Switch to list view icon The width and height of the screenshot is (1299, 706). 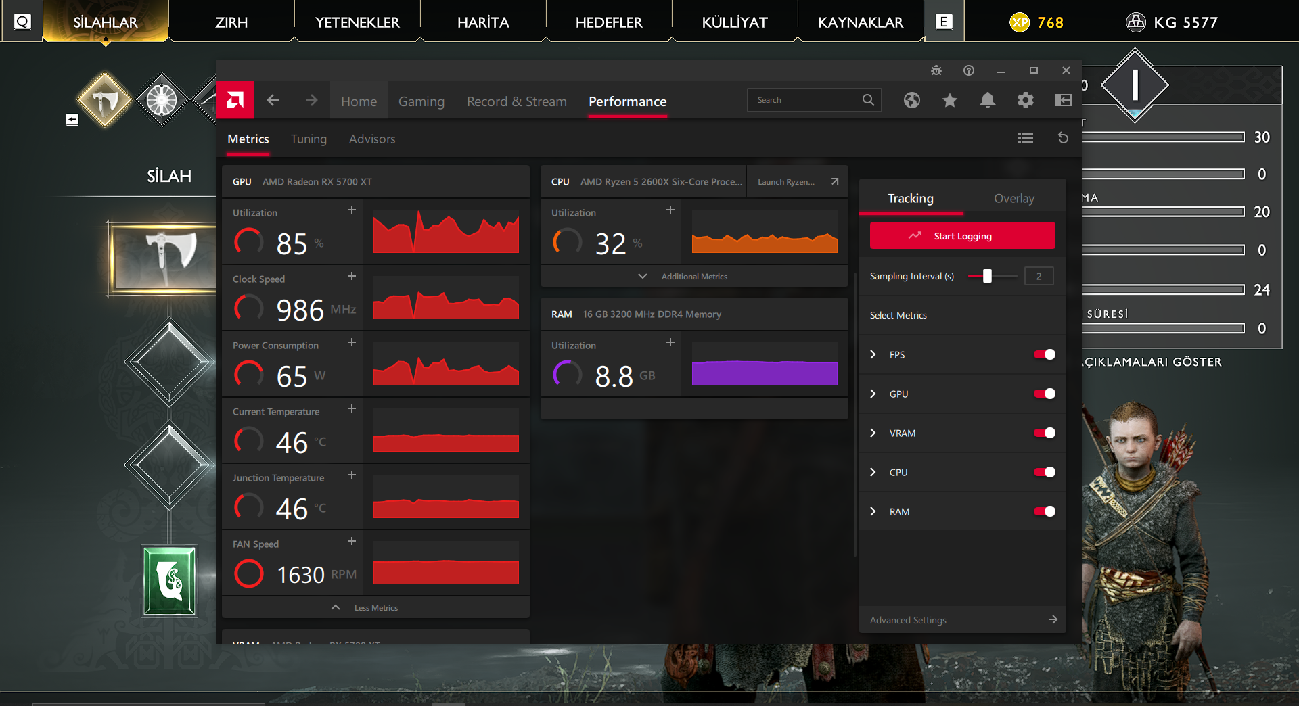1025,138
